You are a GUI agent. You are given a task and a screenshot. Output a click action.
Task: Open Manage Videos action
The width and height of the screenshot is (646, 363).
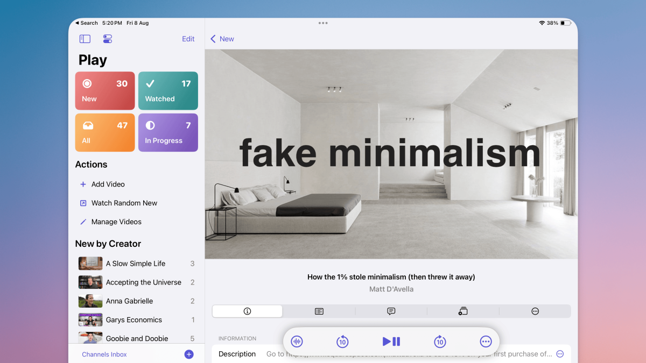[x=116, y=222]
